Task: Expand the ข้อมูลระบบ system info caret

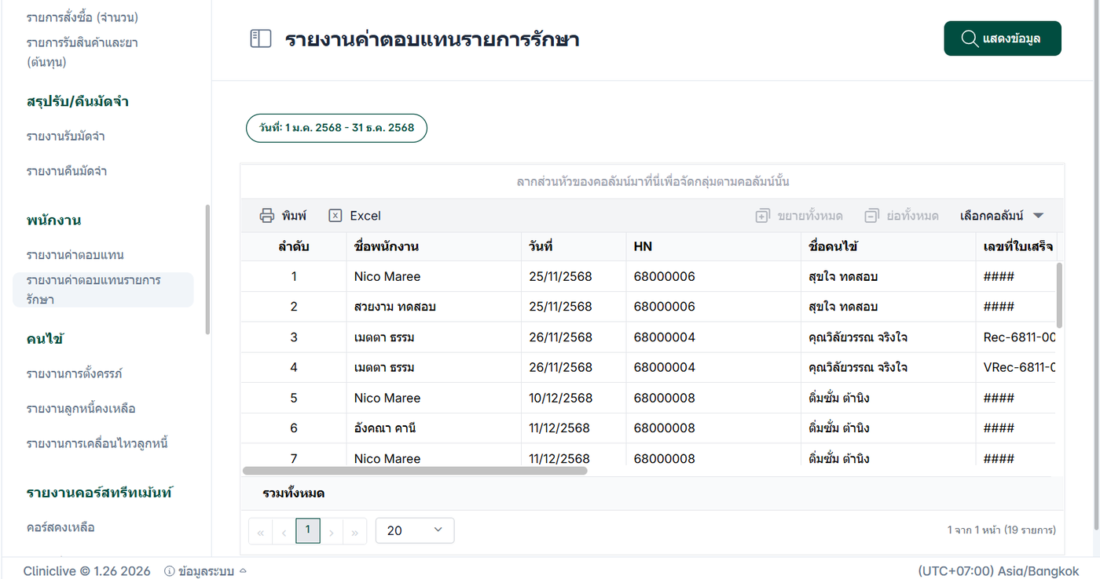Action: [243, 570]
